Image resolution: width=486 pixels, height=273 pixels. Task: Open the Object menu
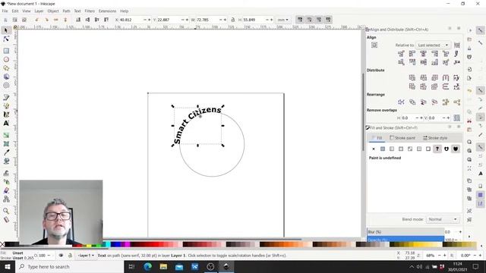53,11
